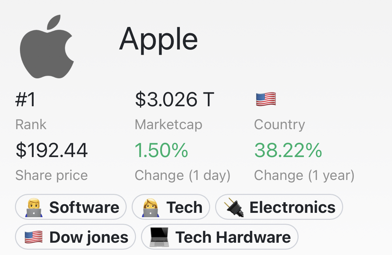The height and width of the screenshot is (255, 392).
Task: Click the 1.50% one-day change
Action: pyautogui.click(x=161, y=150)
